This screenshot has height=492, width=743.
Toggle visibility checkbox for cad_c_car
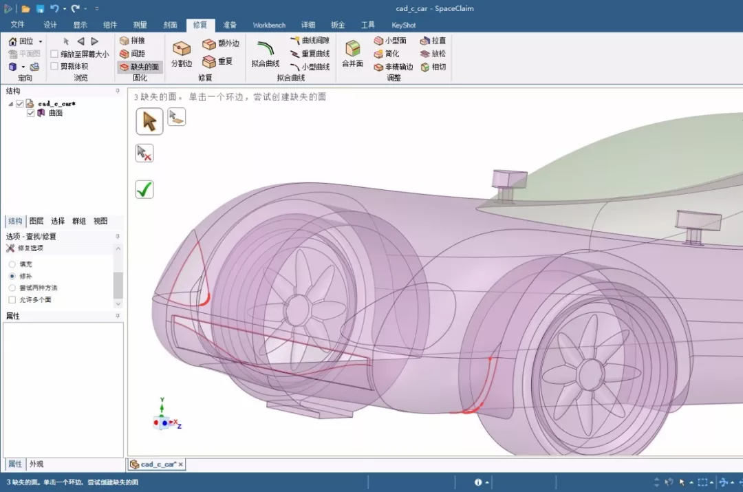[20, 103]
